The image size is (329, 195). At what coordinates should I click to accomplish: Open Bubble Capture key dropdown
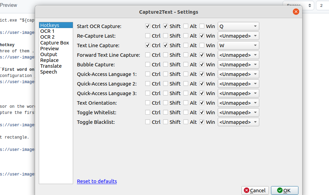tap(238, 65)
